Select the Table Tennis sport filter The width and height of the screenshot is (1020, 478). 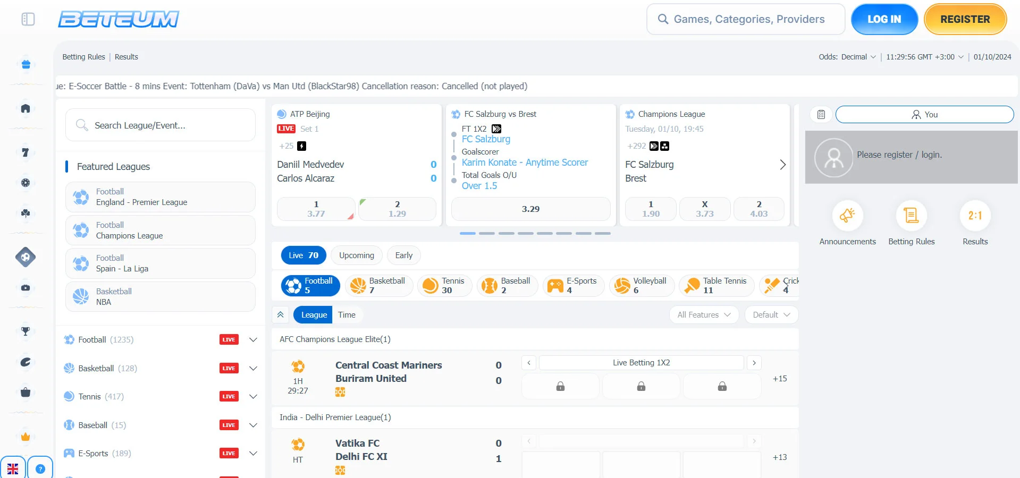[x=716, y=285]
